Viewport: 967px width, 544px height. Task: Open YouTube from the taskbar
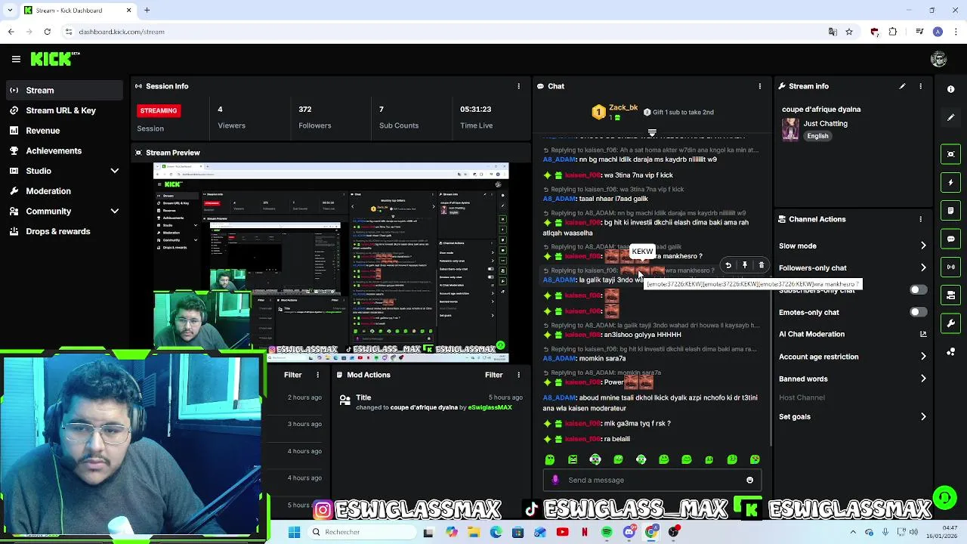click(562, 532)
